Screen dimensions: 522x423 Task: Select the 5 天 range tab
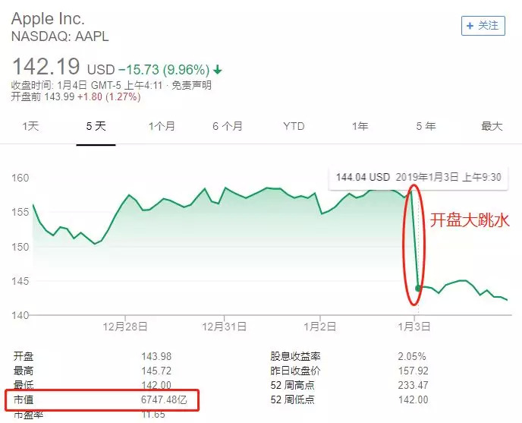click(96, 127)
